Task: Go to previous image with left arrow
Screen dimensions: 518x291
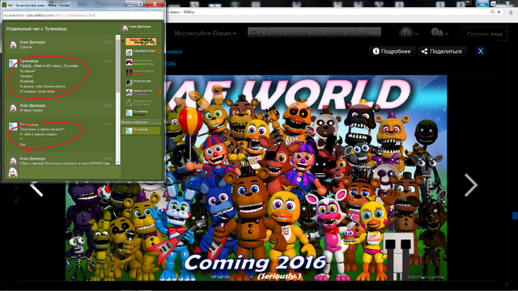Action: (x=36, y=188)
